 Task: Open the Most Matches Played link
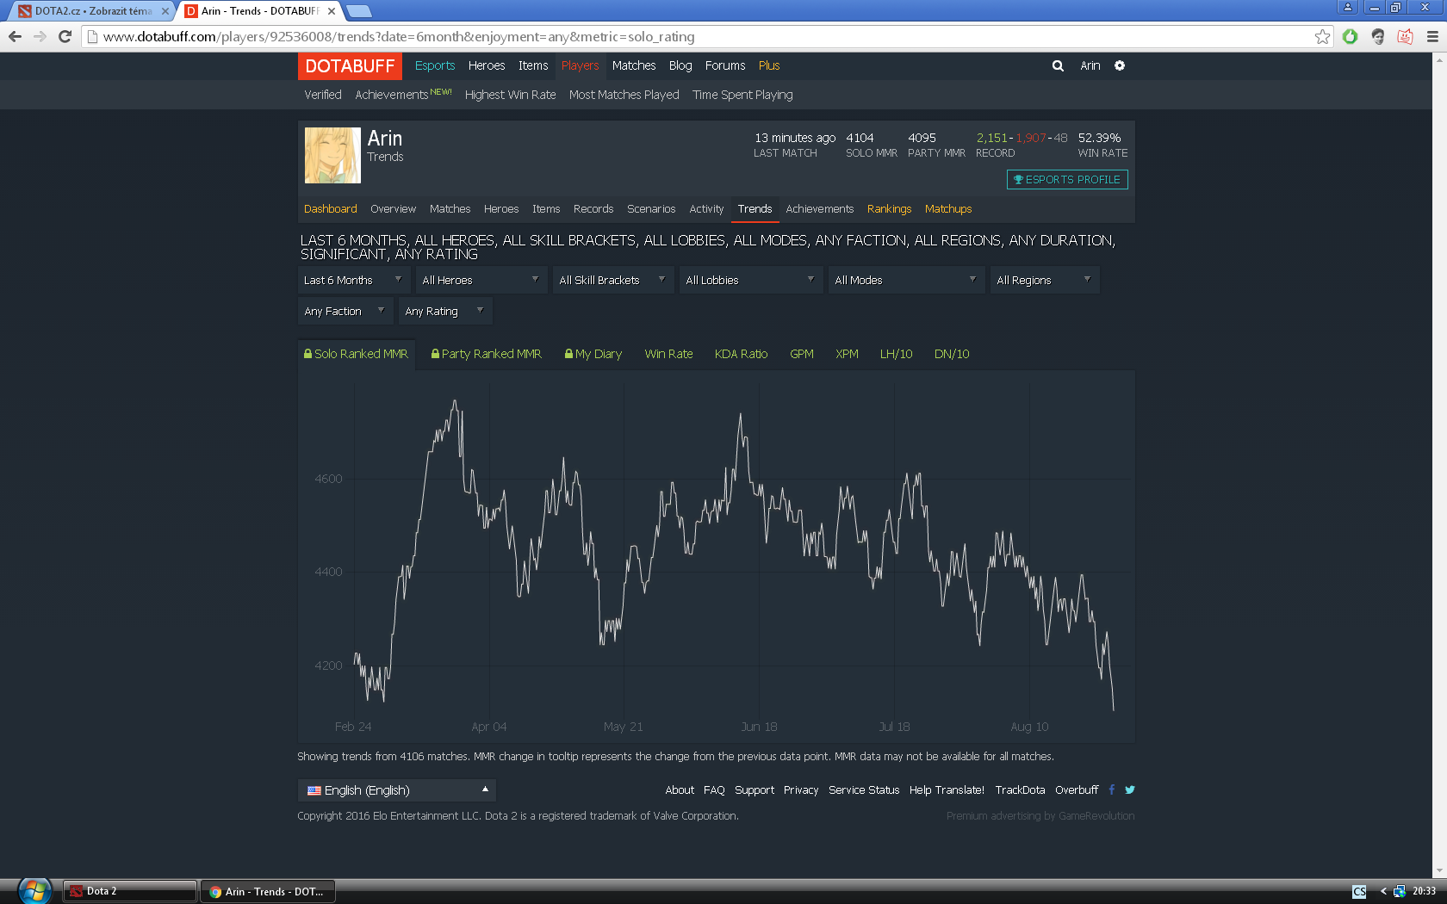(x=624, y=95)
